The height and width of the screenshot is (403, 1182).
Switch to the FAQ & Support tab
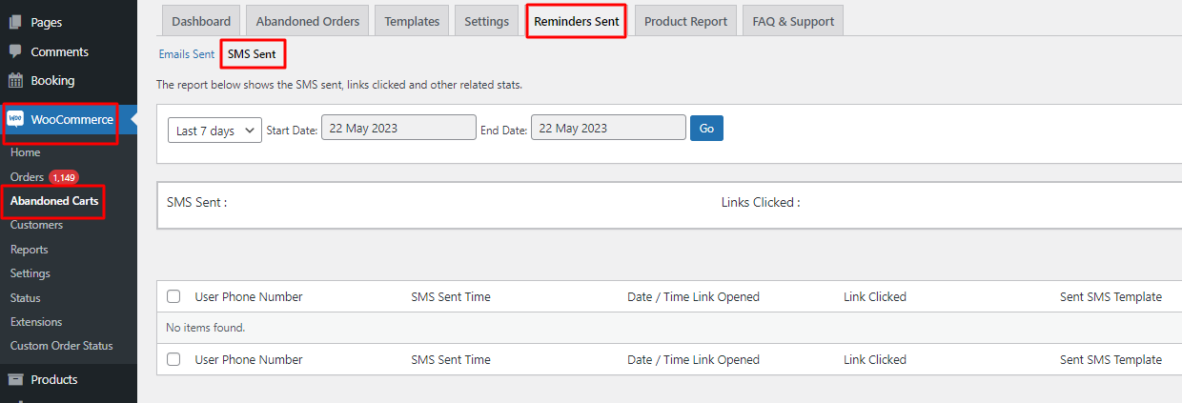[x=793, y=21]
